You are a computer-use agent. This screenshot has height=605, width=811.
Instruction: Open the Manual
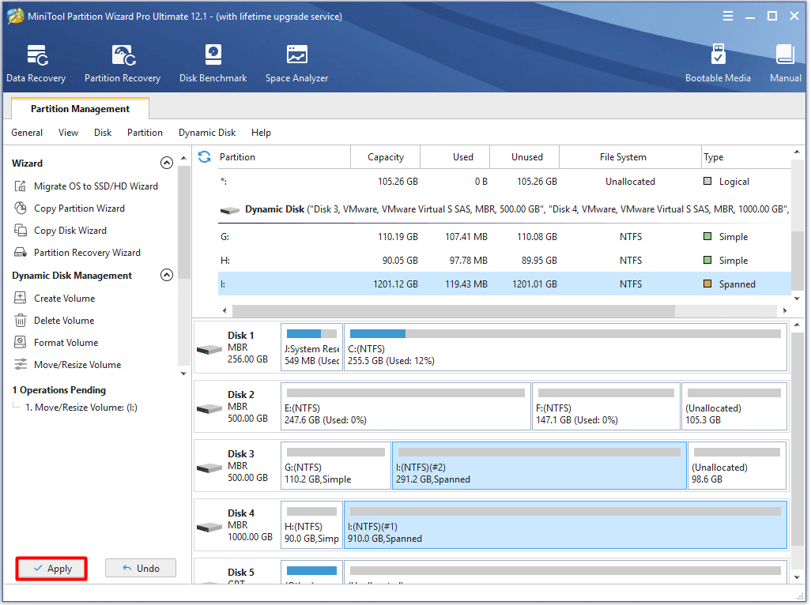pos(785,63)
